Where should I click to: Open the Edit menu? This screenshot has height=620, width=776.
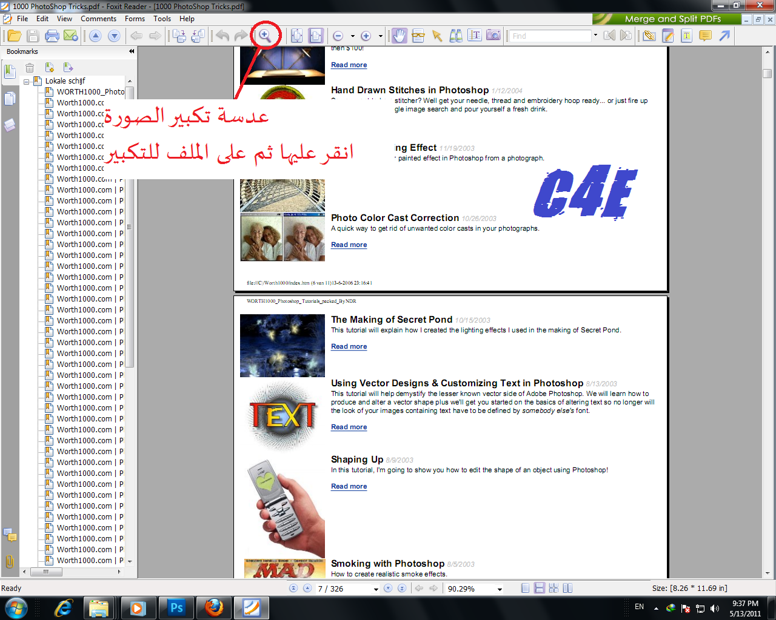coord(42,19)
